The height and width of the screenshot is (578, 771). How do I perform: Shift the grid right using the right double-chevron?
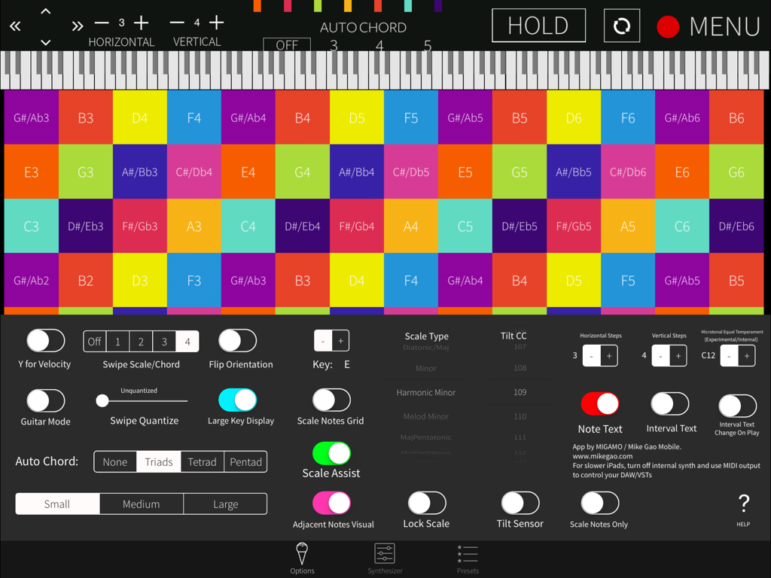coord(76,26)
